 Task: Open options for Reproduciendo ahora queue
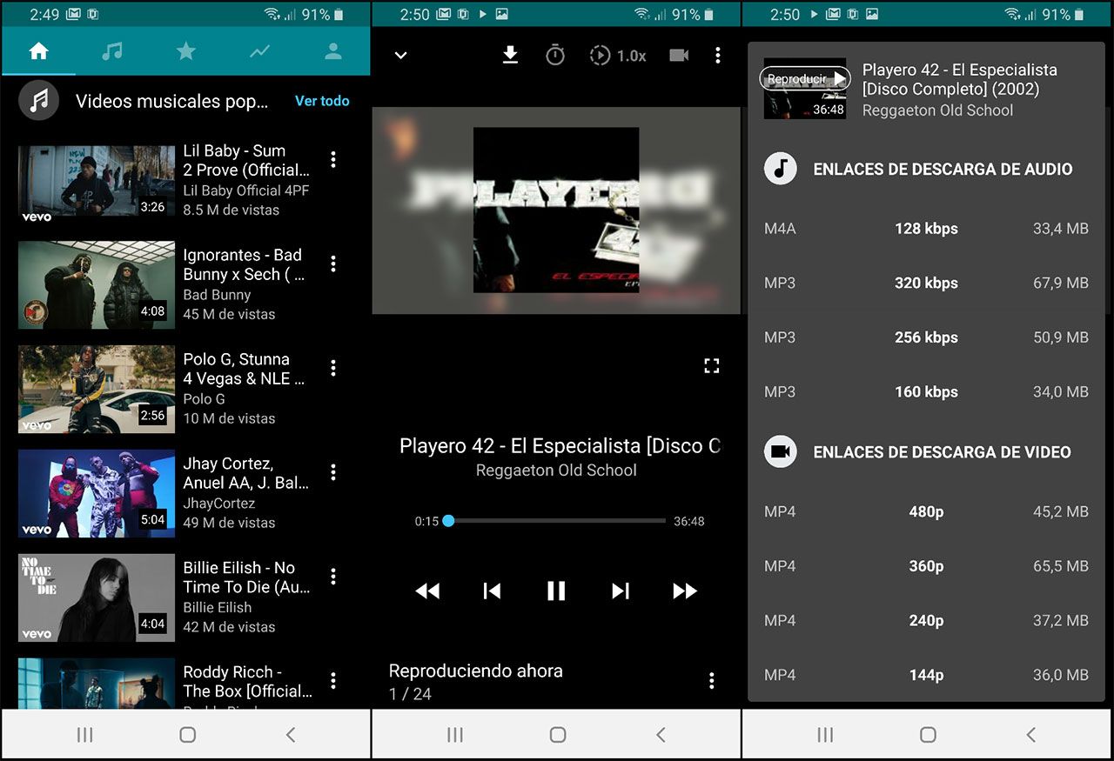pyautogui.click(x=712, y=680)
